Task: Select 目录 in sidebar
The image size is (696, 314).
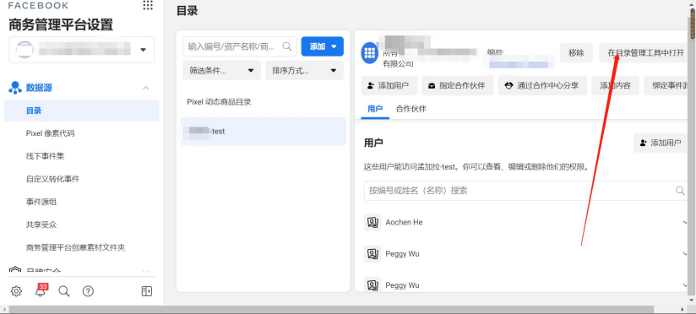Action: tap(82, 111)
